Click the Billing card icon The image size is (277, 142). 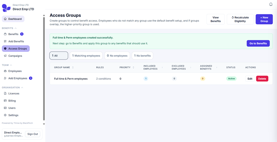click(5, 101)
